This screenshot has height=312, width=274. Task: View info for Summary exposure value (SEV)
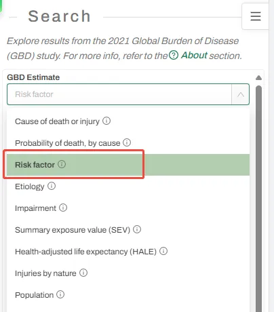pos(137,229)
